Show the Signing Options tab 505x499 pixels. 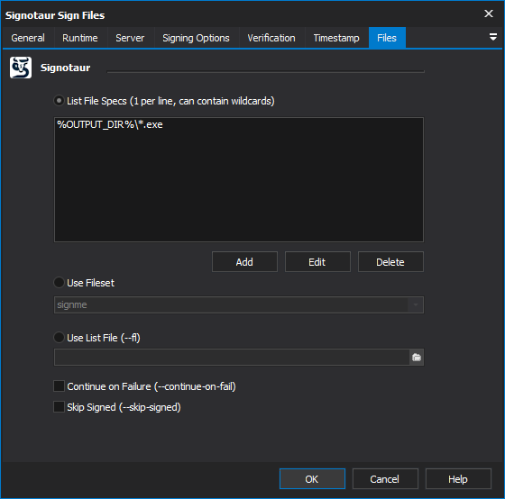(x=197, y=38)
